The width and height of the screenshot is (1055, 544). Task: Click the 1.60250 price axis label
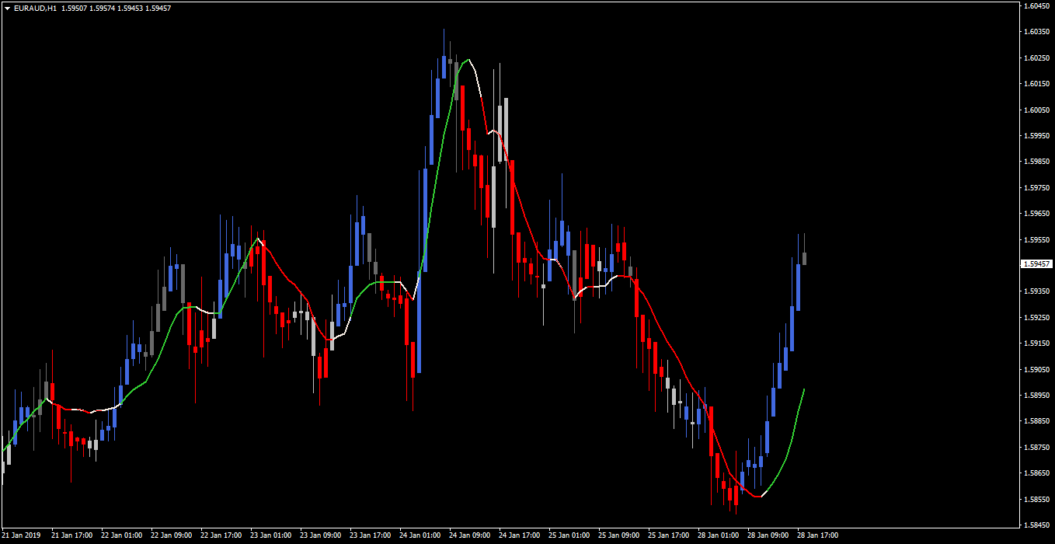pyautogui.click(x=1036, y=58)
